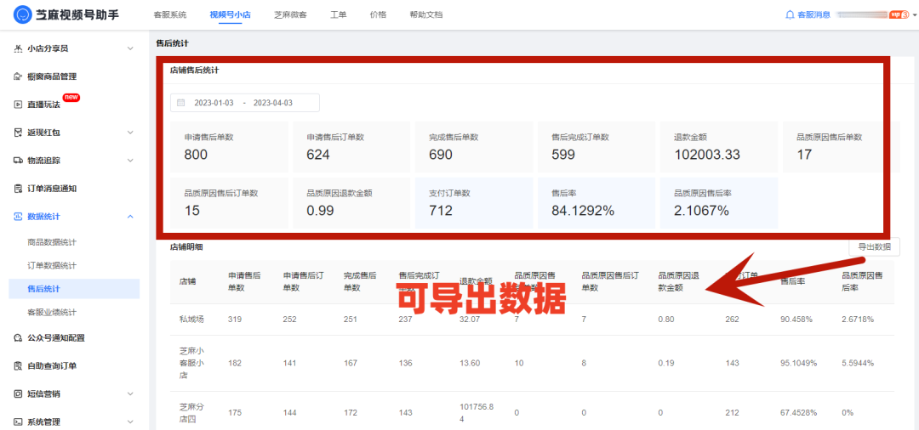
Task: Click the 返现红包 sidebar icon
Action: [18, 133]
